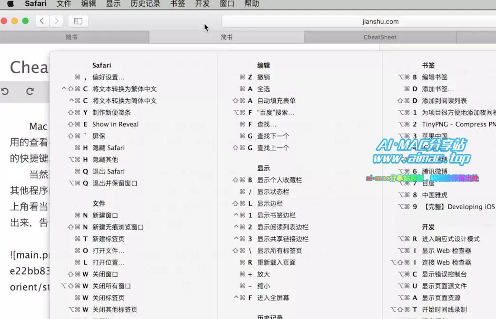Viewport: 496px width, 319px height.
Task: Click 显示所有标签页 entry
Action: click(x=279, y=251)
